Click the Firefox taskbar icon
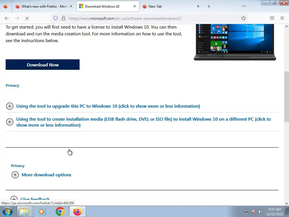Viewport: 289px width, 217px height. (x=78, y=211)
